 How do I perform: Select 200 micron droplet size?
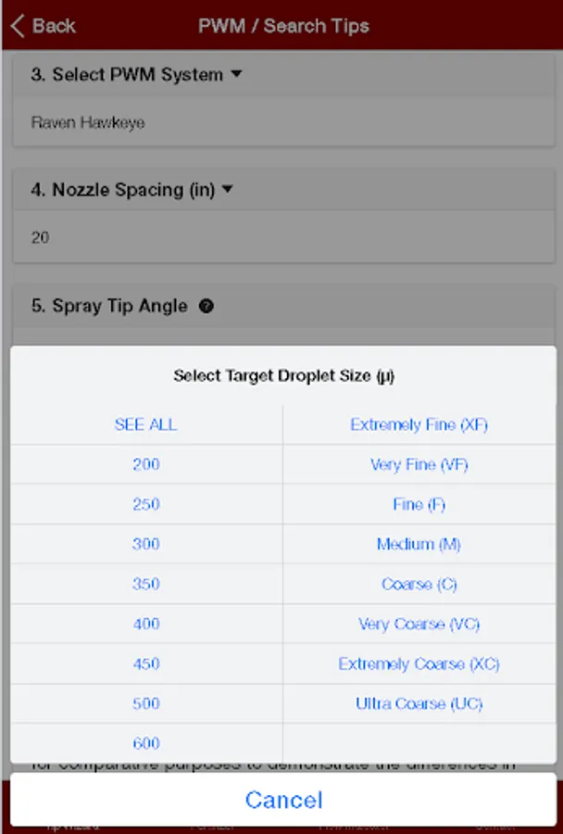(146, 464)
